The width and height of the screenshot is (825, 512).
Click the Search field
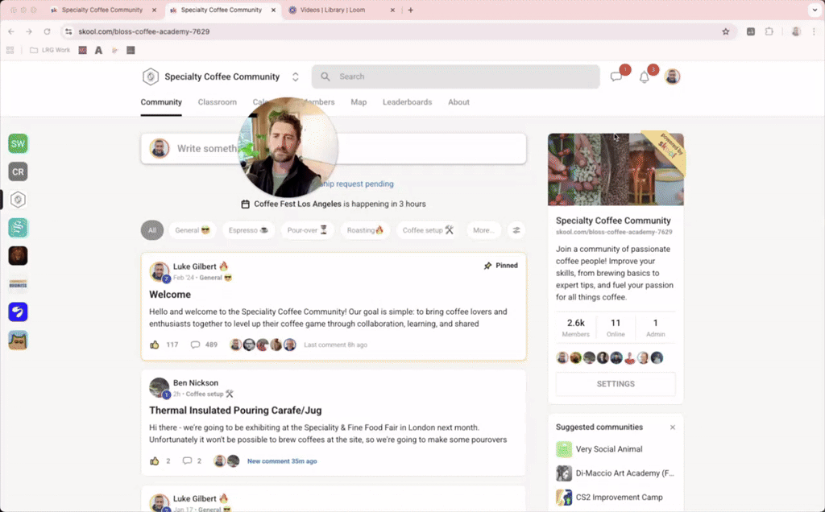click(456, 76)
